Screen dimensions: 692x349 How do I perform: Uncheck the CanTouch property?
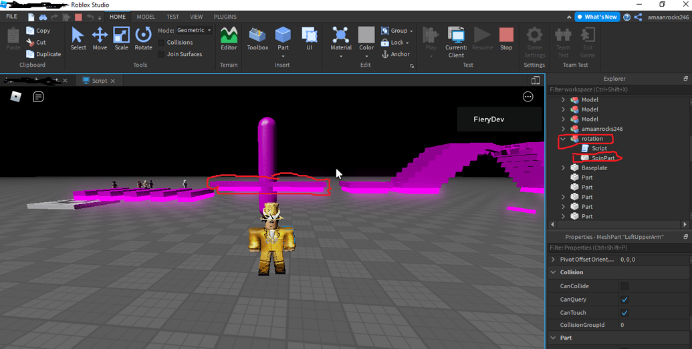tap(624, 312)
